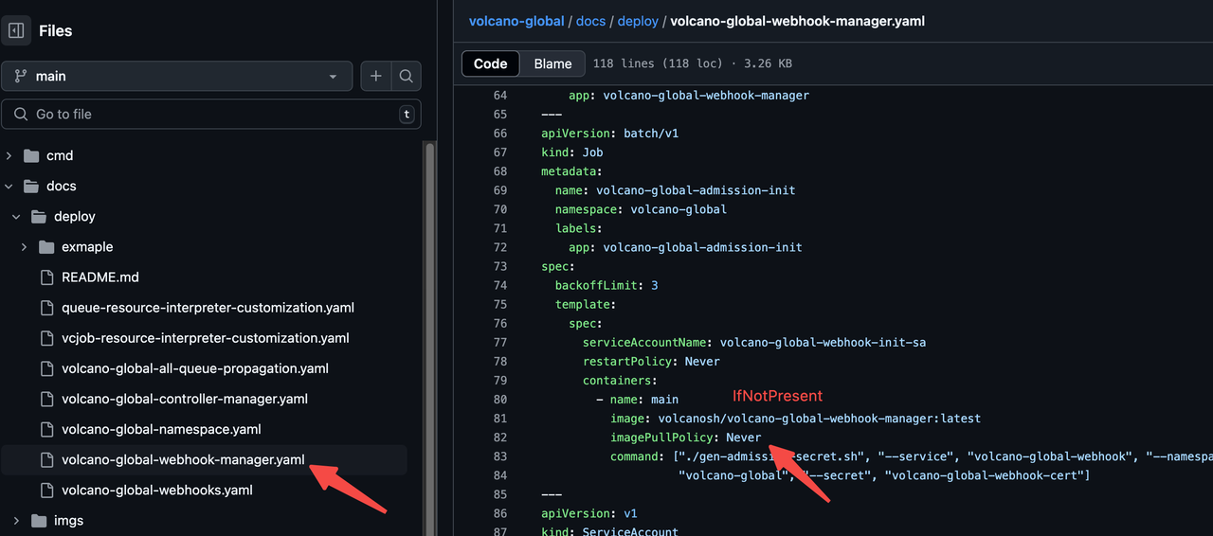The height and width of the screenshot is (536, 1213).
Task: Expand the exmaple folder chevron
Action: pyautogui.click(x=24, y=246)
